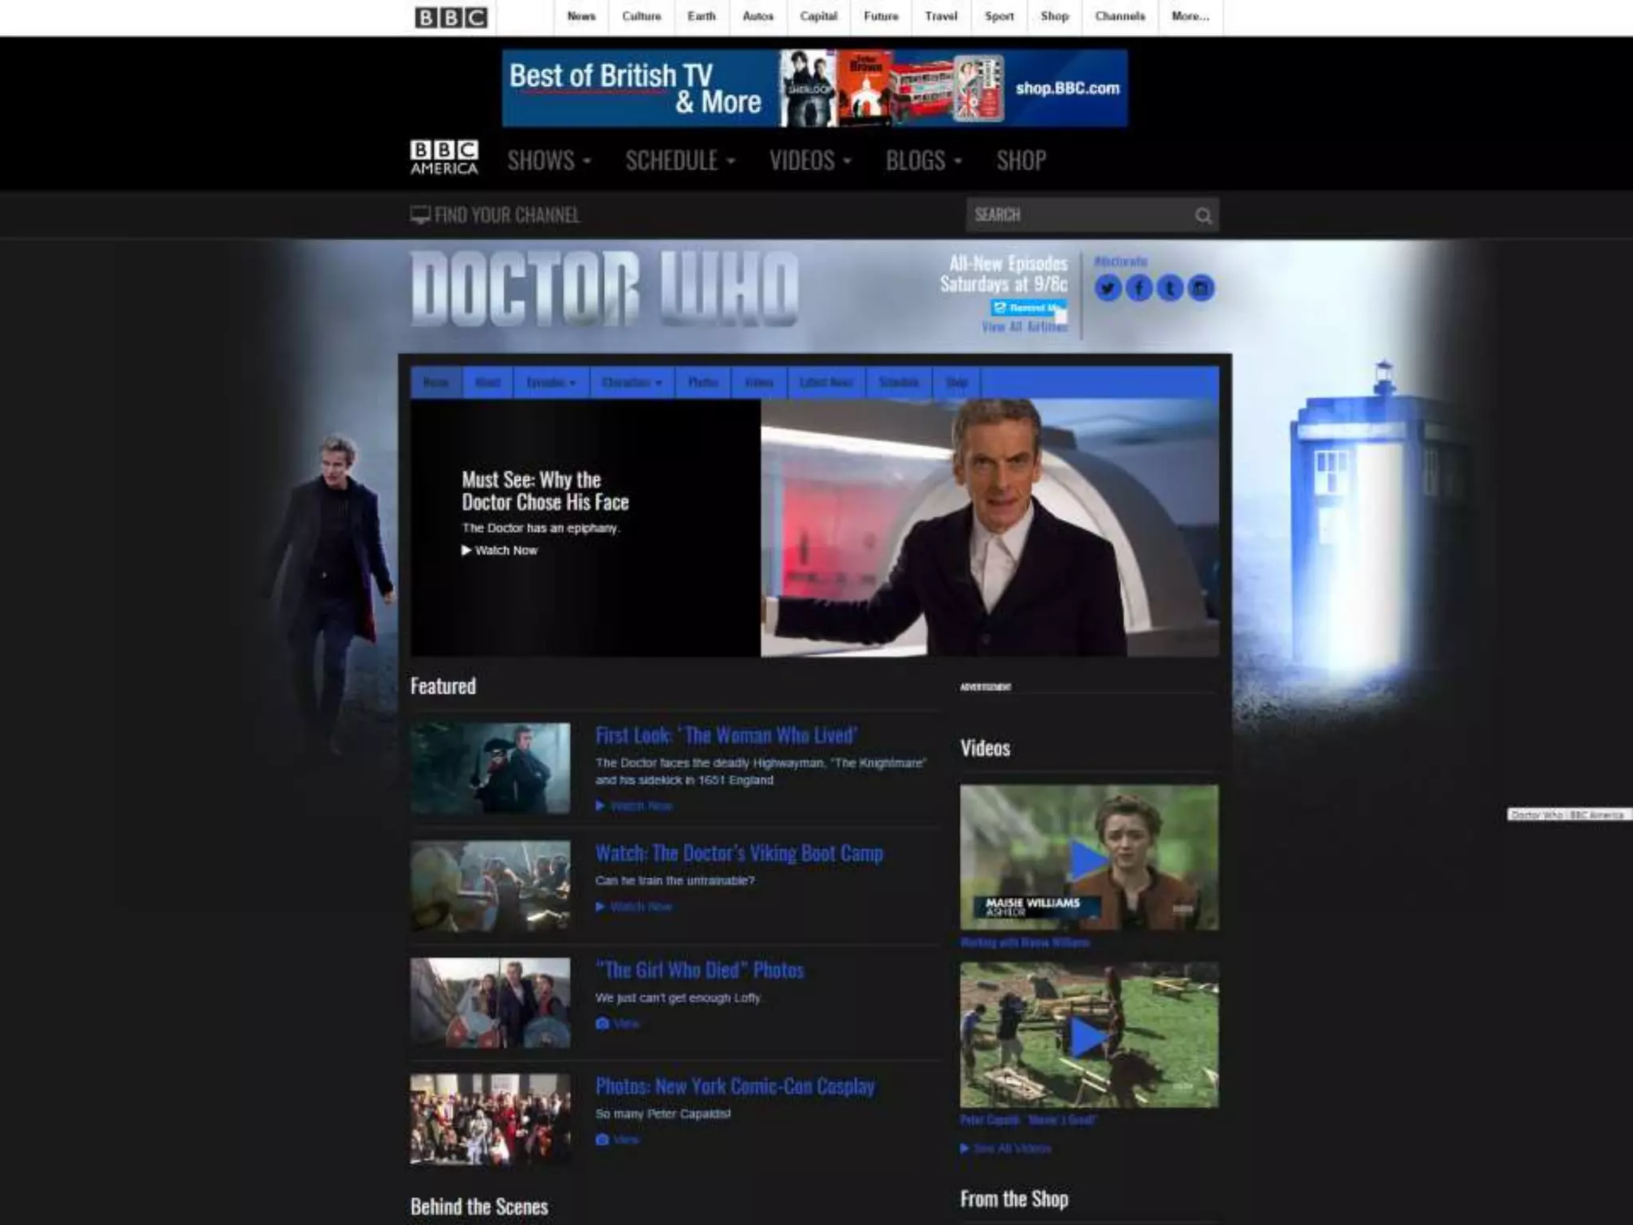
Task: Open the Viking Boot Camp thumbnail
Action: click(490, 885)
